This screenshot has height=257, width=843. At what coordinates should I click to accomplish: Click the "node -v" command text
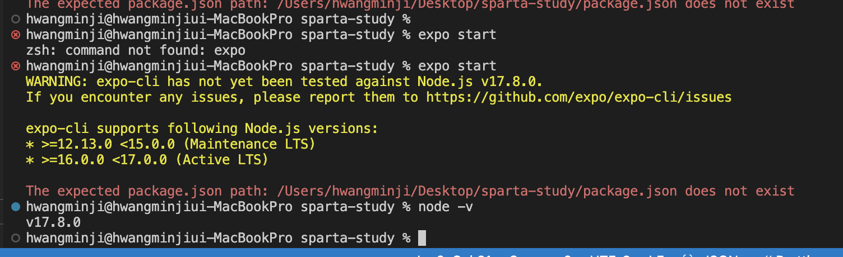446,207
